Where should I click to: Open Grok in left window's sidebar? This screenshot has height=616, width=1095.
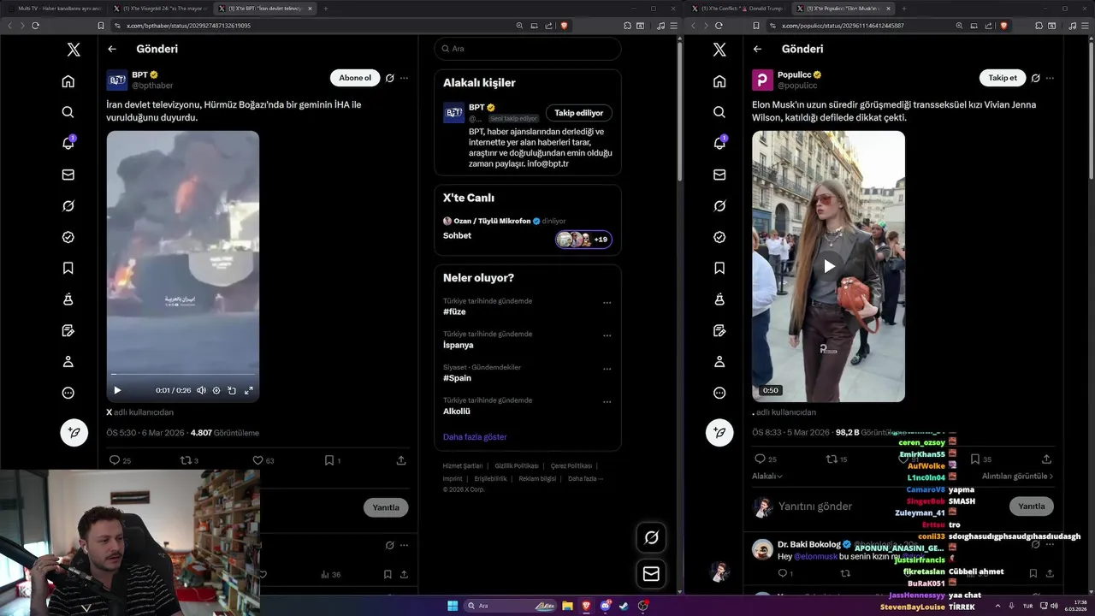pyautogui.click(x=68, y=205)
